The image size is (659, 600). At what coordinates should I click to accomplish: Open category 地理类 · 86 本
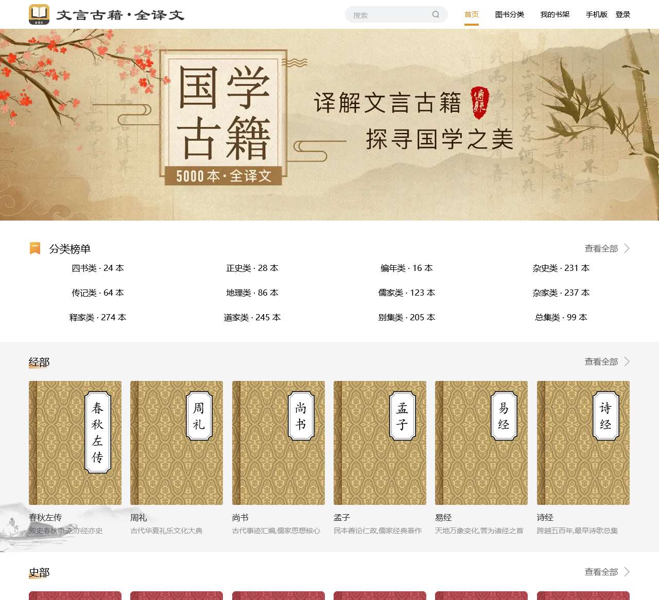252,293
